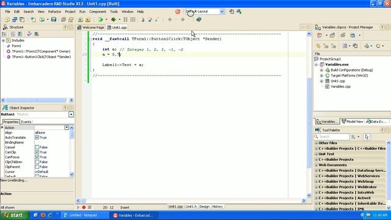Click the Trace Into debug icon

point(143,20)
